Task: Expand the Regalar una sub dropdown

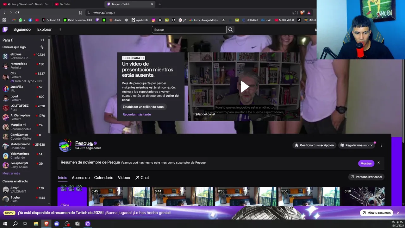Action: tap(357, 145)
